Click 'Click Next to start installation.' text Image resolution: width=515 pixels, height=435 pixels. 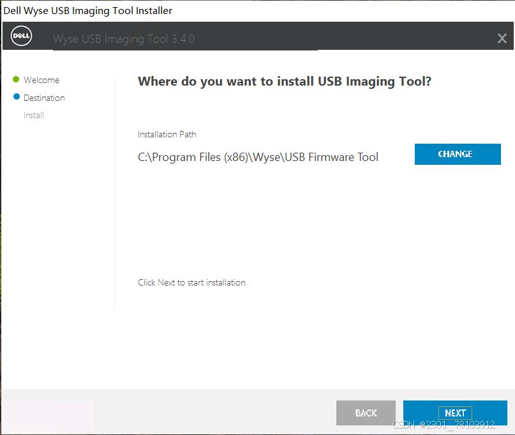[x=192, y=282]
